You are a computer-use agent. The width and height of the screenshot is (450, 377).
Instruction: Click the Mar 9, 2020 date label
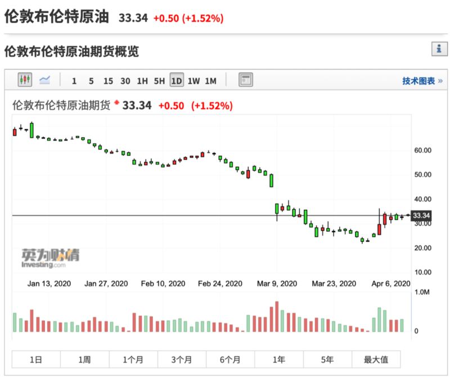tap(277, 284)
